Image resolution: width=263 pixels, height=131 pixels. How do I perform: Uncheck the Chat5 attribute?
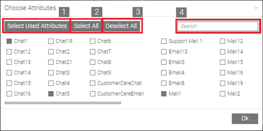(x=51, y=94)
